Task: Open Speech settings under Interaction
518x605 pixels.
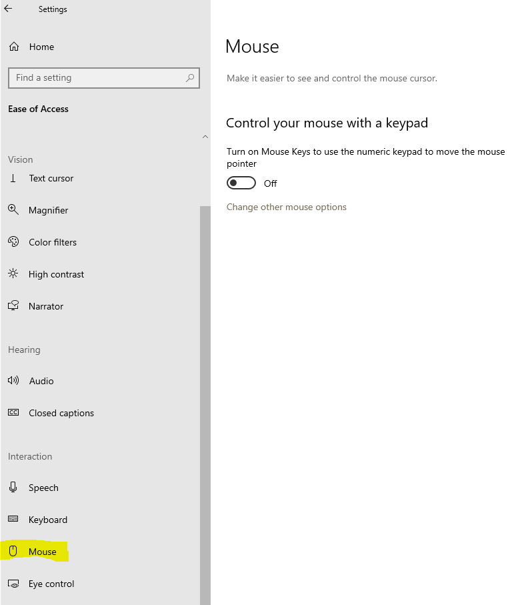Action: click(42, 488)
